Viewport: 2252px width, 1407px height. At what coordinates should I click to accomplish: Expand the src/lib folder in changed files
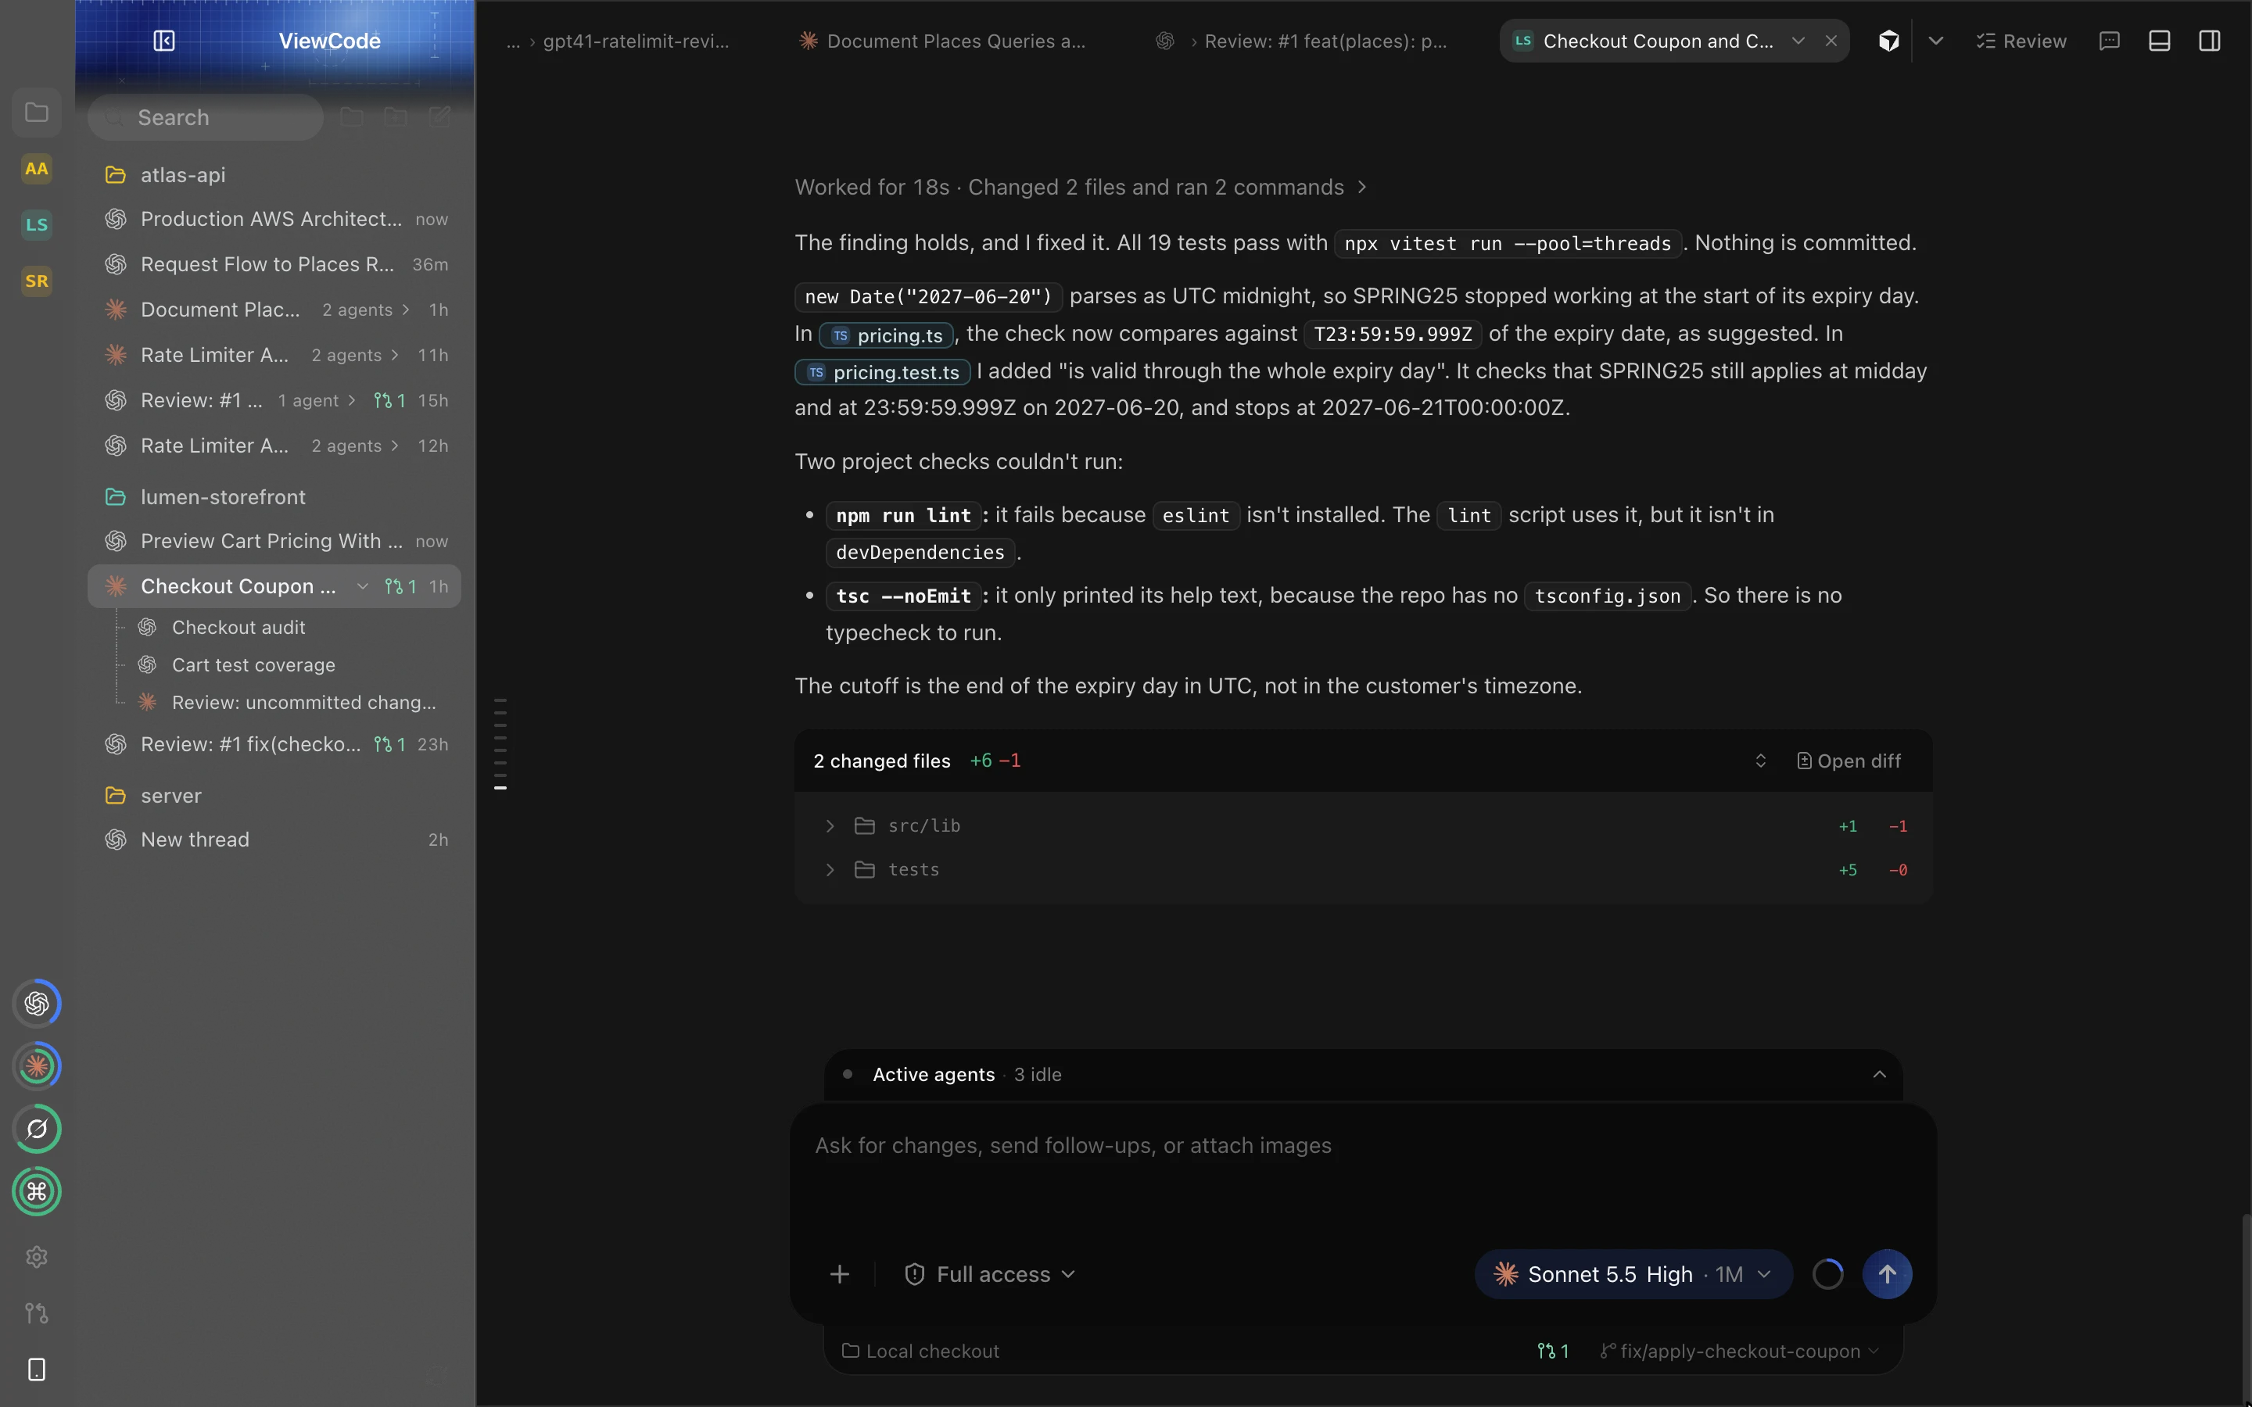click(x=830, y=825)
